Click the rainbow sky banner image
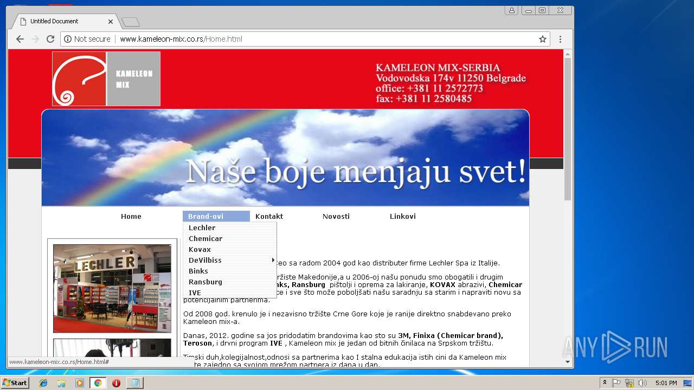Image resolution: width=694 pixels, height=390 pixels. click(285, 158)
